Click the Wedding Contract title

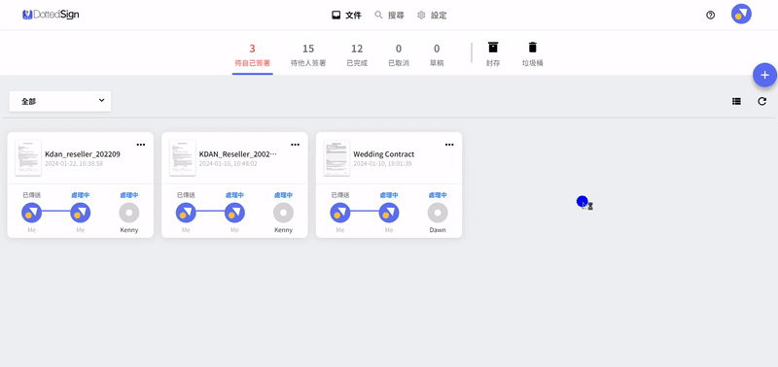click(x=383, y=154)
